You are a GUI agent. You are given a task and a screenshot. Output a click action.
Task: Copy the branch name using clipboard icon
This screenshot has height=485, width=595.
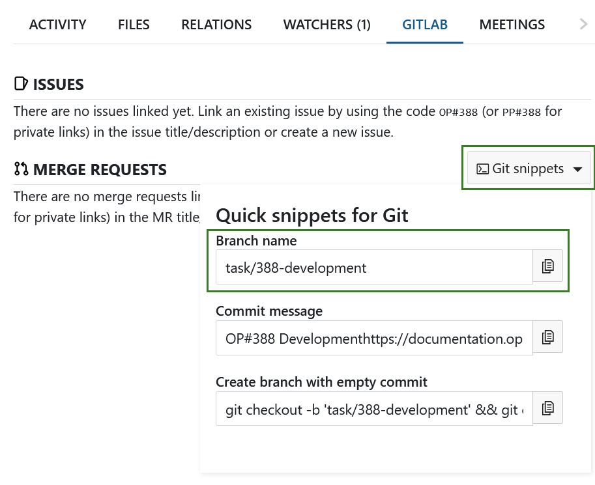tap(547, 266)
